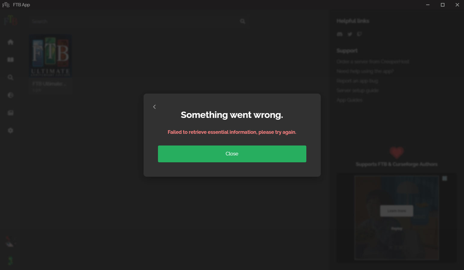
Task: Open the globe icon in the sidebar
Action: (11, 95)
